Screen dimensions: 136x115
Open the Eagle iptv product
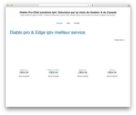(83, 70)
